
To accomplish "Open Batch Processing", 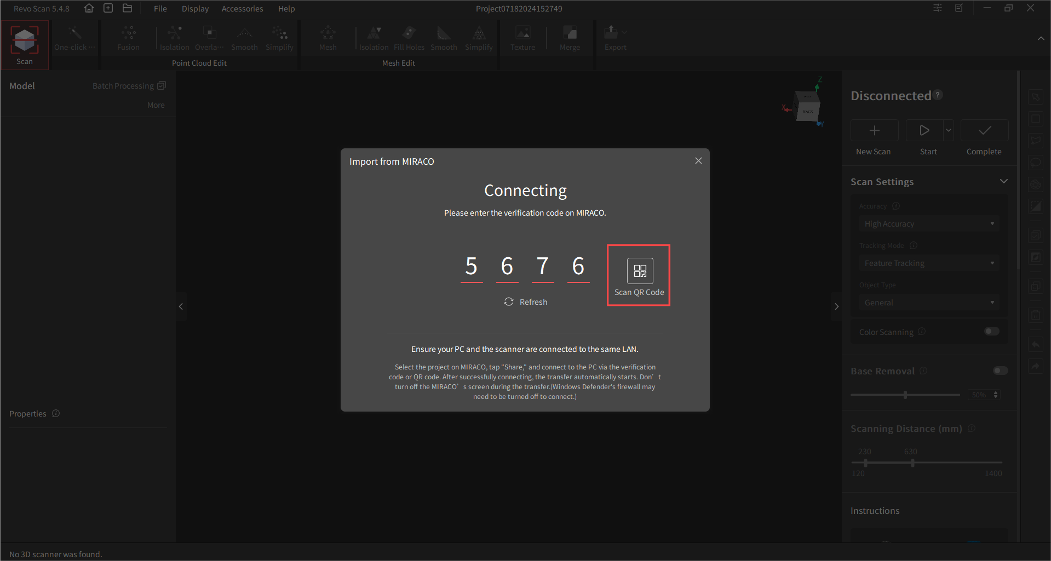I will point(129,86).
